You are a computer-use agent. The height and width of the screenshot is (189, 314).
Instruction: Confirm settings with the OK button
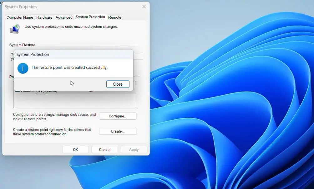click(75, 149)
